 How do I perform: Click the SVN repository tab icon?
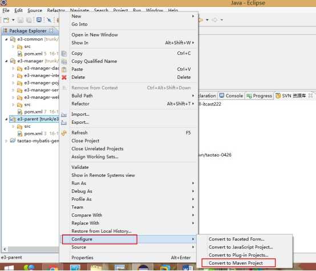tap(278, 96)
